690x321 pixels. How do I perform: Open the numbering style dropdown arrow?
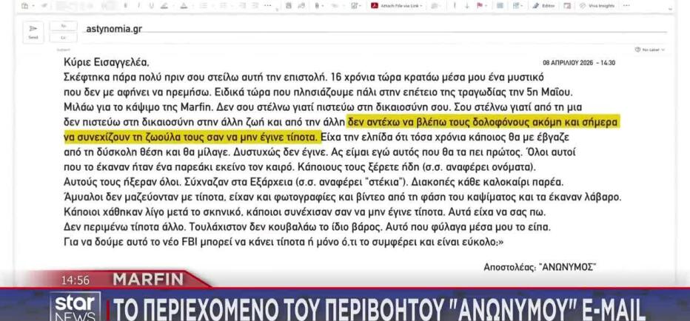tap(232, 6)
